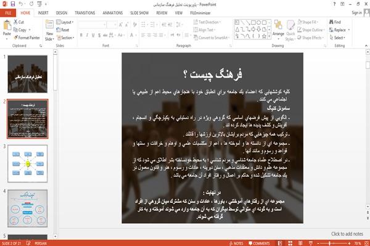Image resolution: width=370 pixels, height=246 pixels.
Task: Toggle bullet list formatting
Action: pos(143,24)
